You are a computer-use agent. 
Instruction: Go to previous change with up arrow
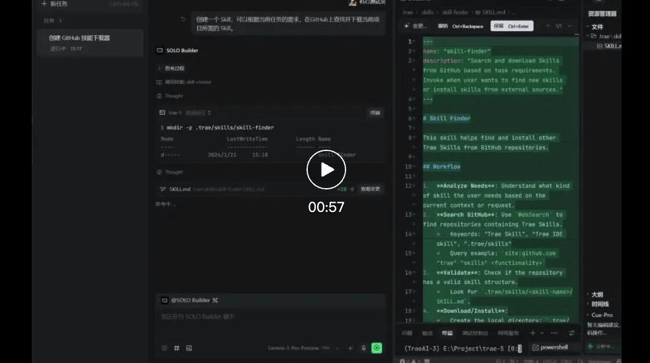click(547, 26)
